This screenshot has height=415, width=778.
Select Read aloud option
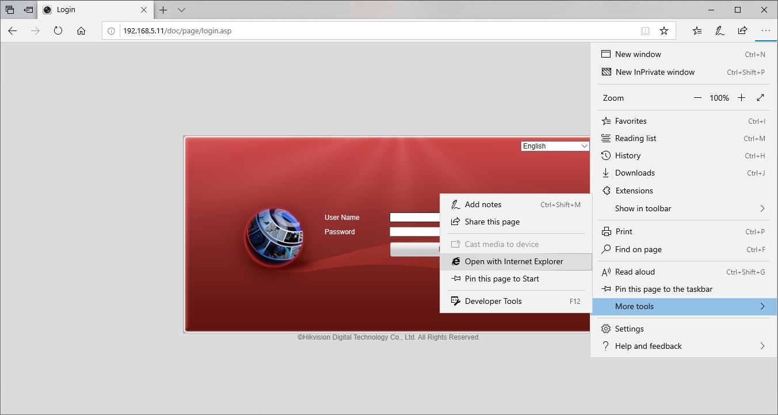684,272
